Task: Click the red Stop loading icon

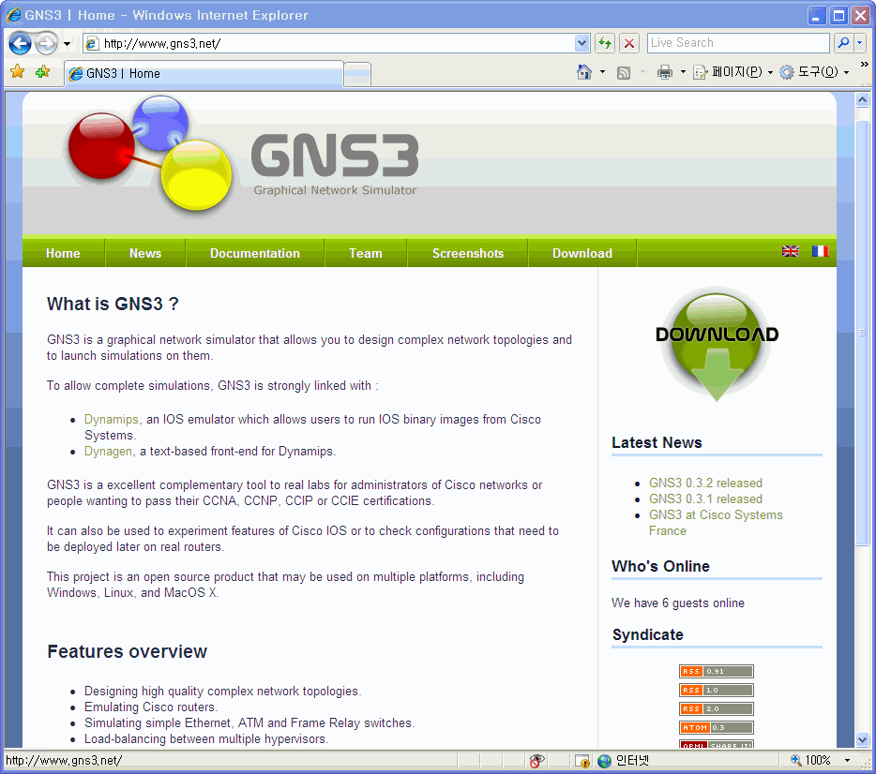Action: click(x=629, y=43)
